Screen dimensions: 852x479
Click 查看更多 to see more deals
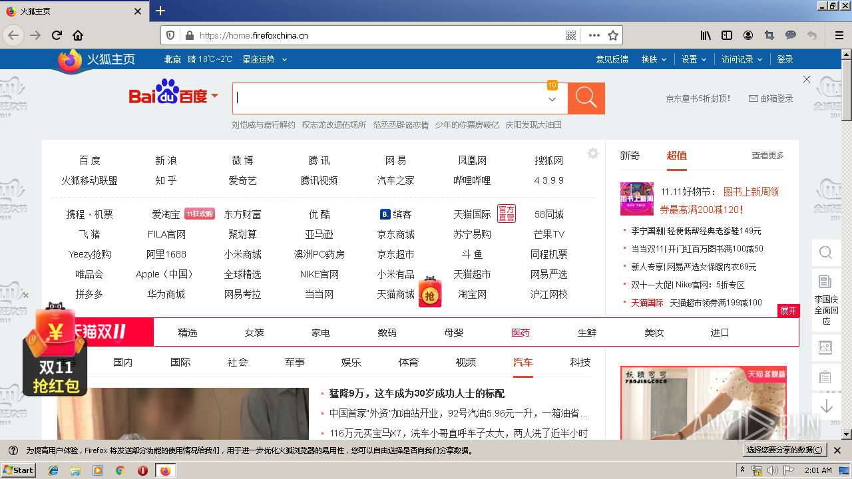coord(767,155)
